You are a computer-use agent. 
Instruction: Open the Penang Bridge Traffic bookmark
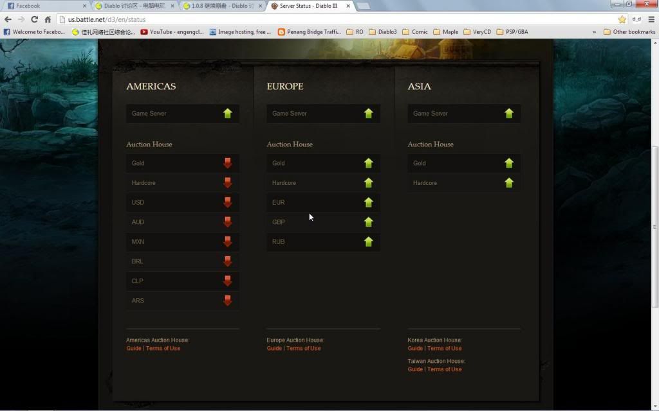pyautogui.click(x=310, y=32)
